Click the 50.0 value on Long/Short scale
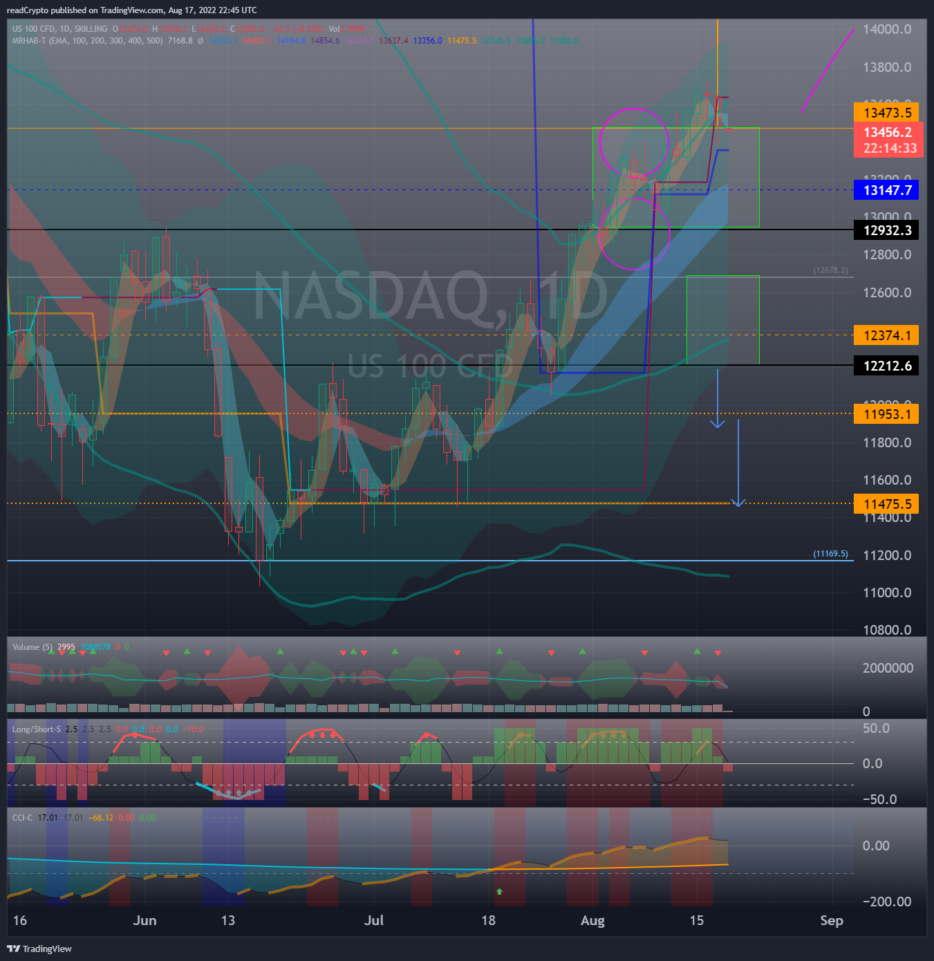The image size is (934, 961). point(876,728)
